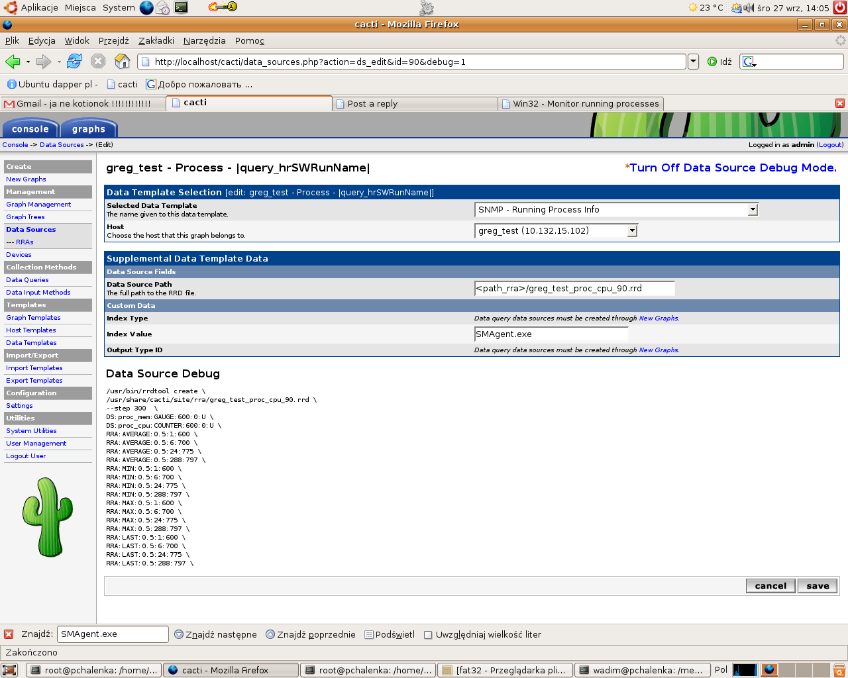Enable Uwzględniaj wielkość liter checkbox
This screenshot has width=848, height=678.
point(428,635)
